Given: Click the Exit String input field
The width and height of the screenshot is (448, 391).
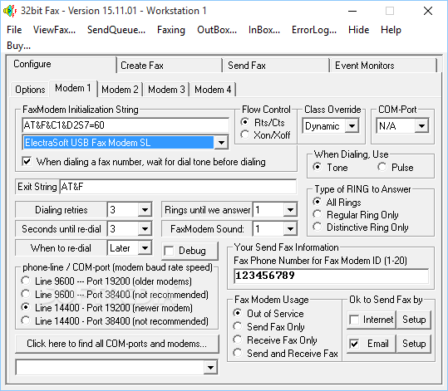Looking at the screenshot, I should tap(178, 187).
